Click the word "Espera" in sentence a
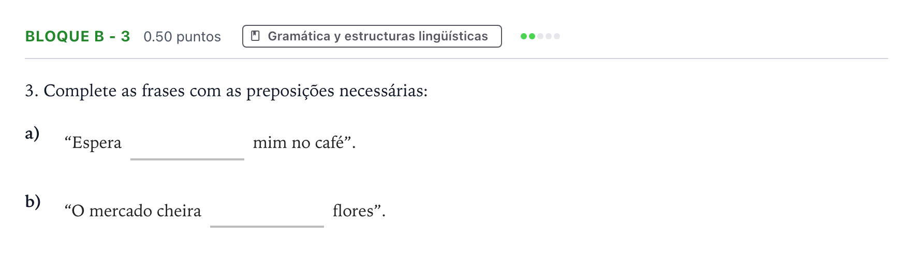 [x=97, y=143]
